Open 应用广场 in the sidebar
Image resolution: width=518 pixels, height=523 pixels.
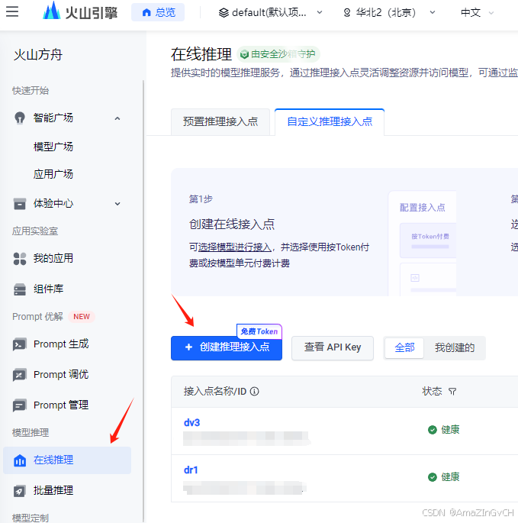tap(53, 174)
